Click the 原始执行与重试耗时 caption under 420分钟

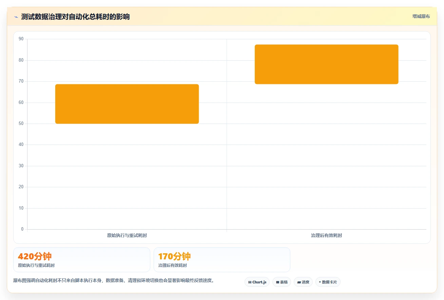(x=36, y=265)
